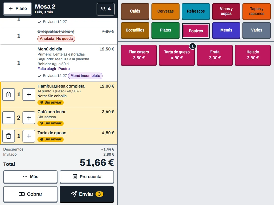
Task: Add one more Café con leche
Action: (x=29, y=118)
